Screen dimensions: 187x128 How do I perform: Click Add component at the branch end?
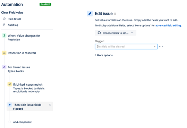[x=22, y=122]
